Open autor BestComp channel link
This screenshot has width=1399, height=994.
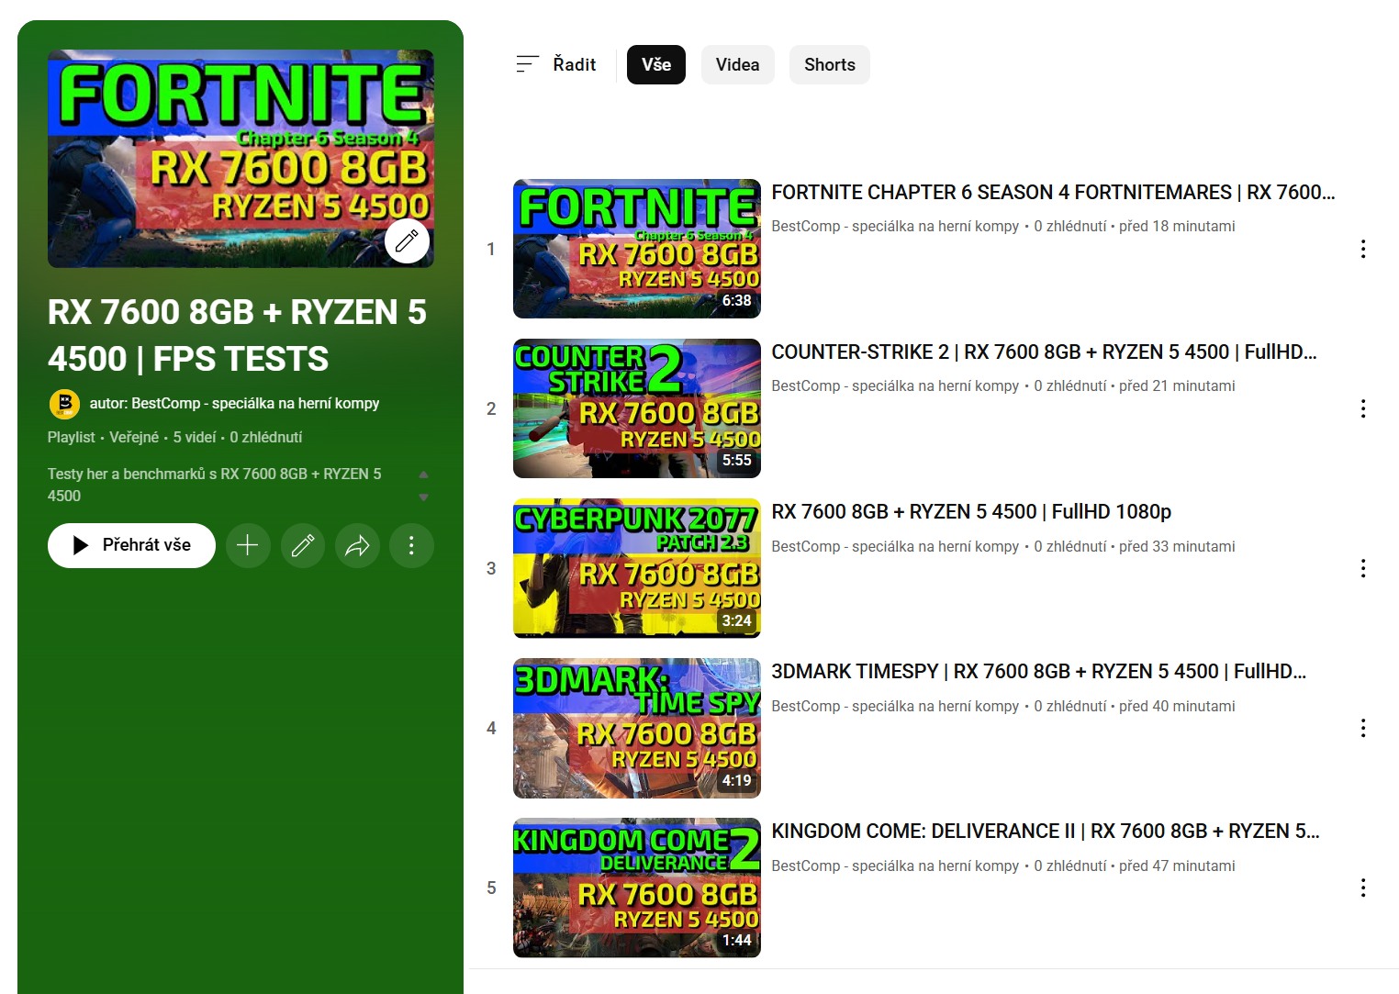[x=234, y=404]
